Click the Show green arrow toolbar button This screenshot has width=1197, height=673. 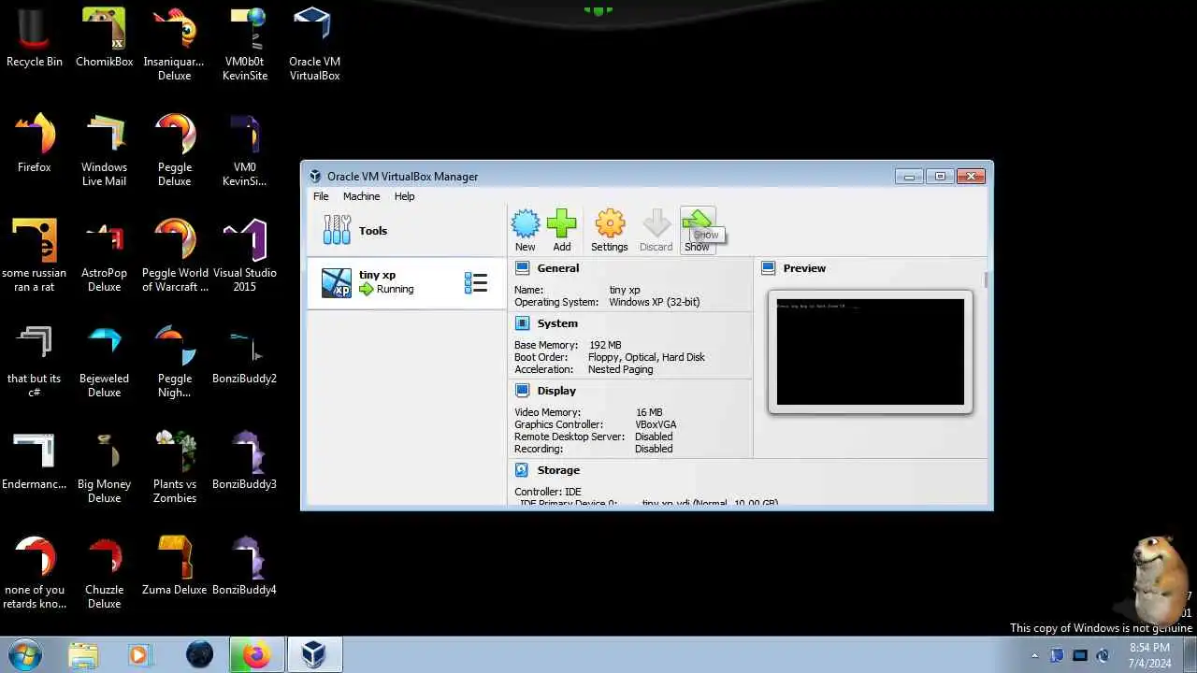click(x=698, y=230)
